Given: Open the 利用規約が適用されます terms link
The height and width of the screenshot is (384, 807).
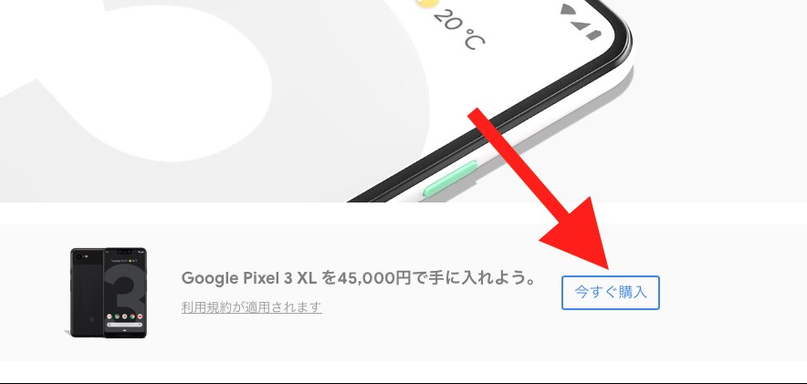Looking at the screenshot, I should [252, 307].
